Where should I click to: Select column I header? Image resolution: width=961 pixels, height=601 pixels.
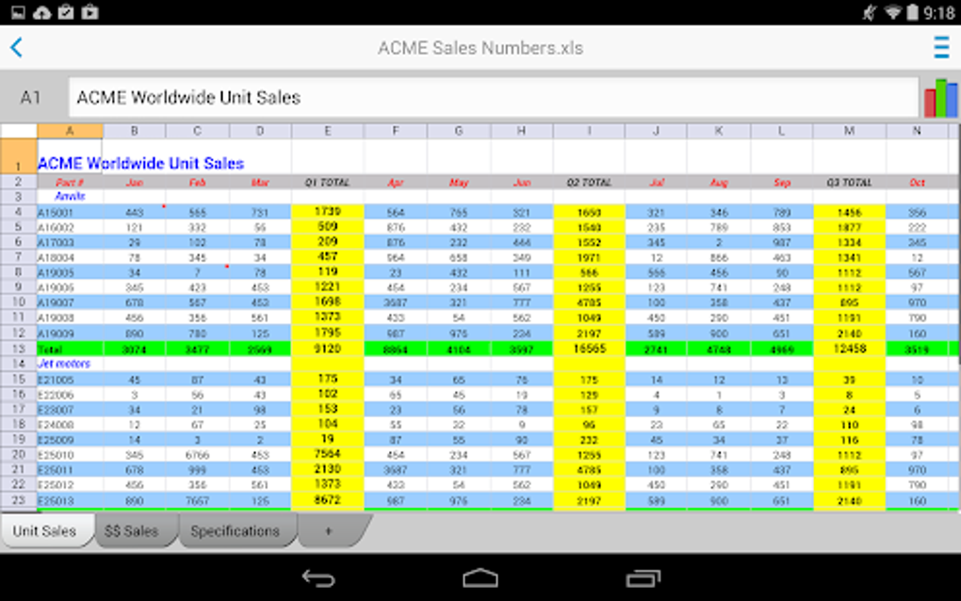coord(589,131)
